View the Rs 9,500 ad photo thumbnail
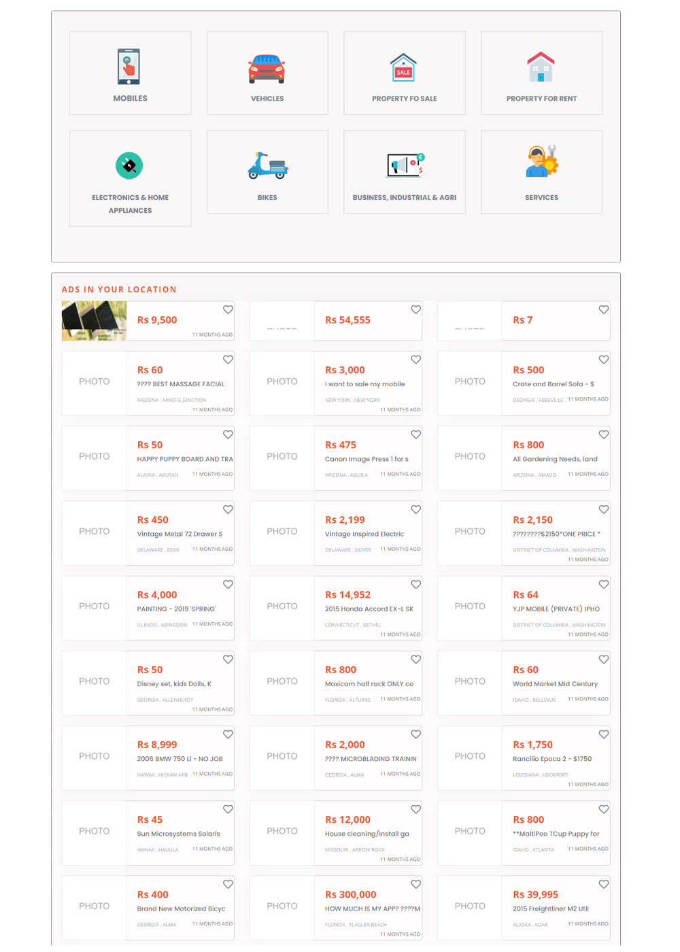The height and width of the screenshot is (952, 680). pyautogui.click(x=94, y=321)
